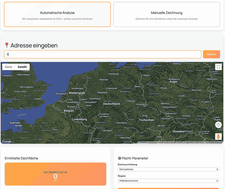Click the Wien label on the map
The width and height of the screenshot is (225, 189).
tap(159, 137)
